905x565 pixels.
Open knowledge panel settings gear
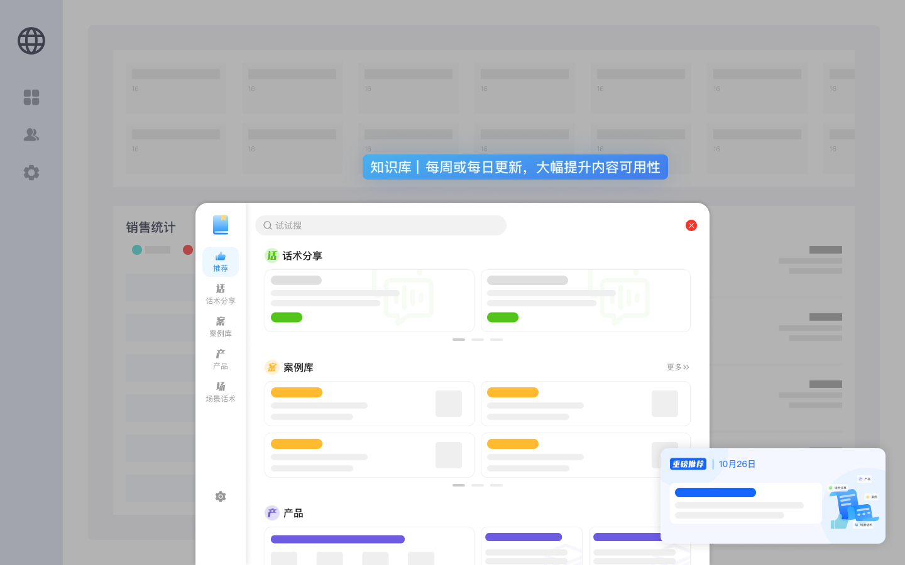(x=221, y=497)
